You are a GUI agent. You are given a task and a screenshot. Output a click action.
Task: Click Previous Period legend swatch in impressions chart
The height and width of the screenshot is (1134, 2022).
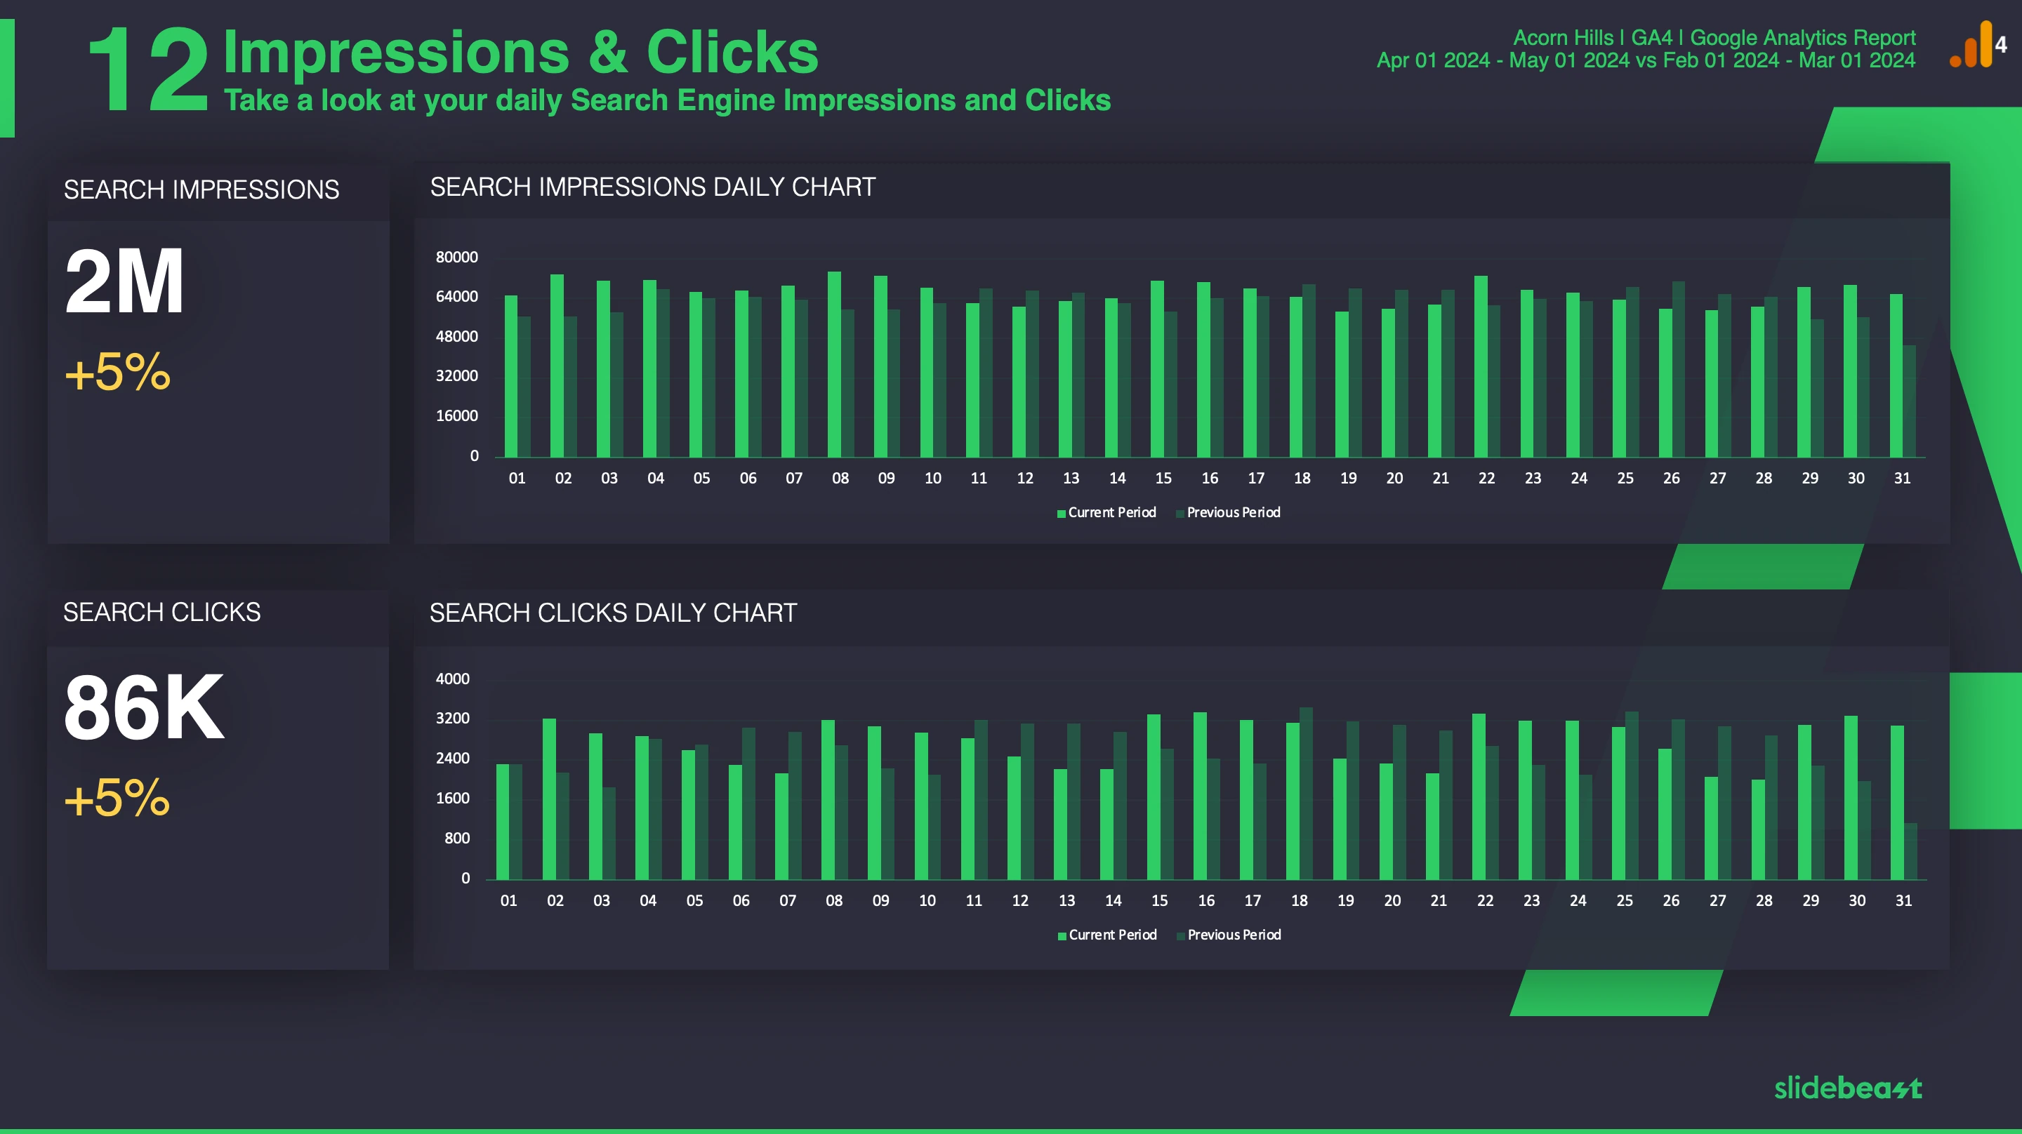[1179, 513]
